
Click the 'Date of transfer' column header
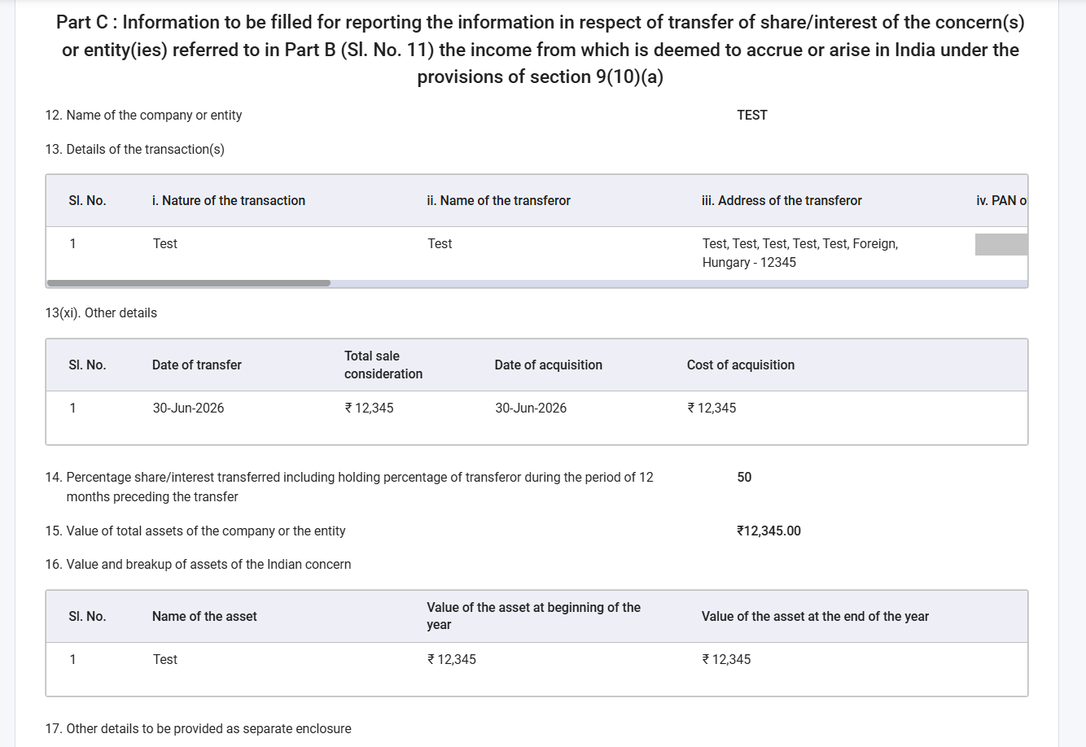pos(197,365)
